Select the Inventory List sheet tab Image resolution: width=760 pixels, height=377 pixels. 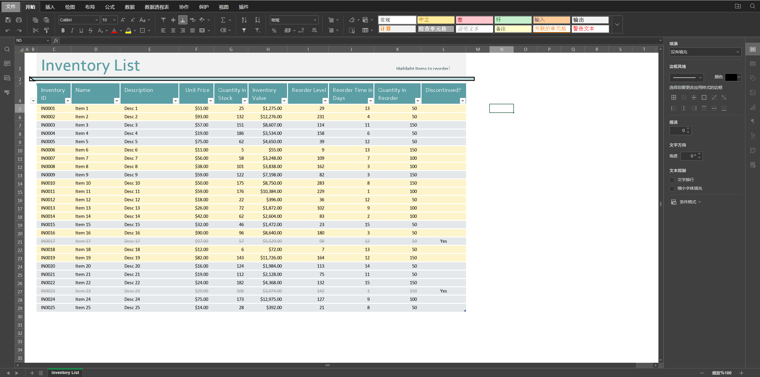point(65,373)
